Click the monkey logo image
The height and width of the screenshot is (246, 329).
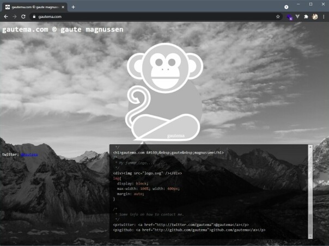pyautogui.click(x=165, y=91)
